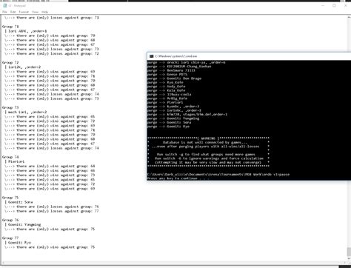Open the Edit menu in Notepad
Viewport: 351px width, 268px height.
click(x=13, y=12)
